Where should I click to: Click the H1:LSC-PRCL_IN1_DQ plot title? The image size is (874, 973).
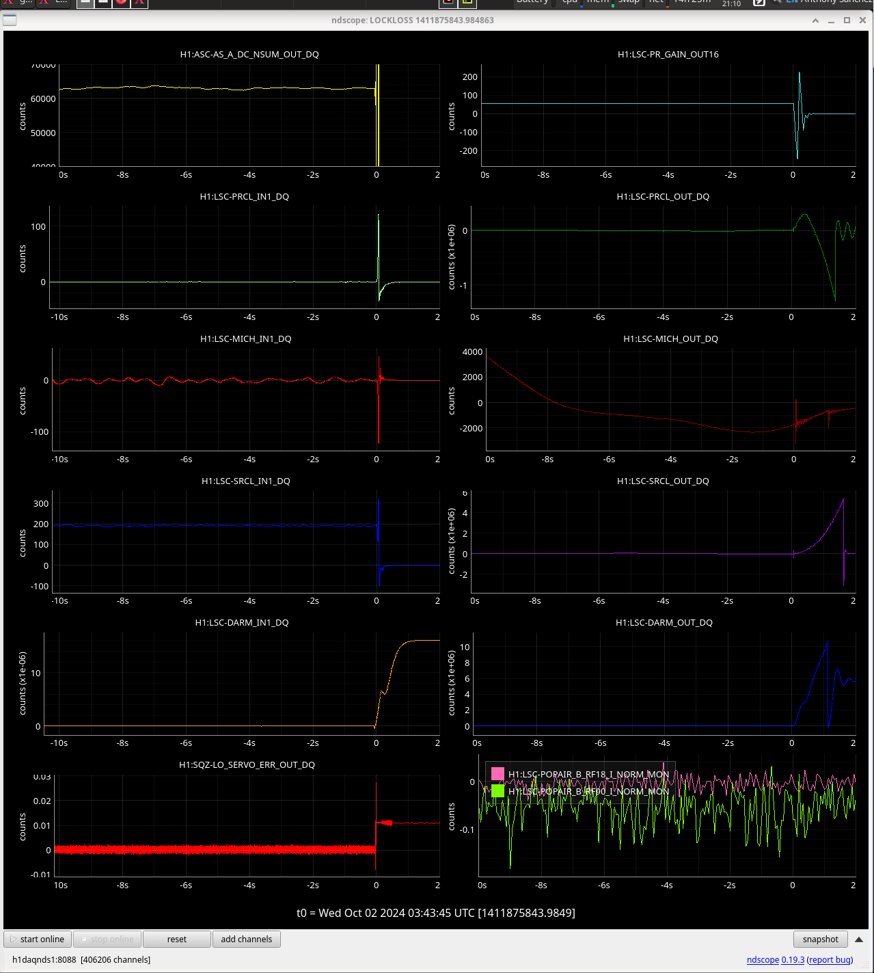tap(245, 197)
